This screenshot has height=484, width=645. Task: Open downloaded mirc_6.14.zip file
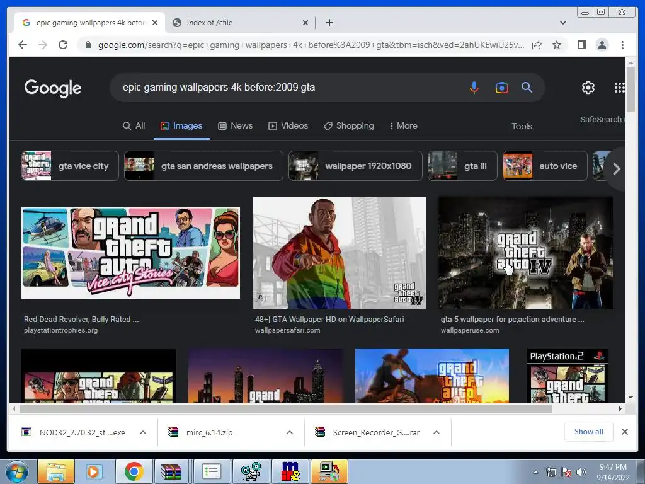(x=209, y=432)
